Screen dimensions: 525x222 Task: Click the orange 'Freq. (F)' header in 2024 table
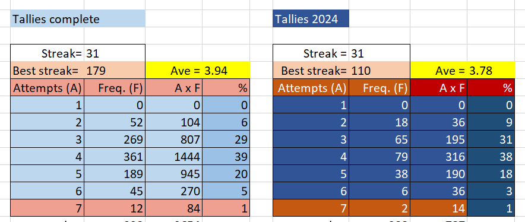tap(379, 88)
